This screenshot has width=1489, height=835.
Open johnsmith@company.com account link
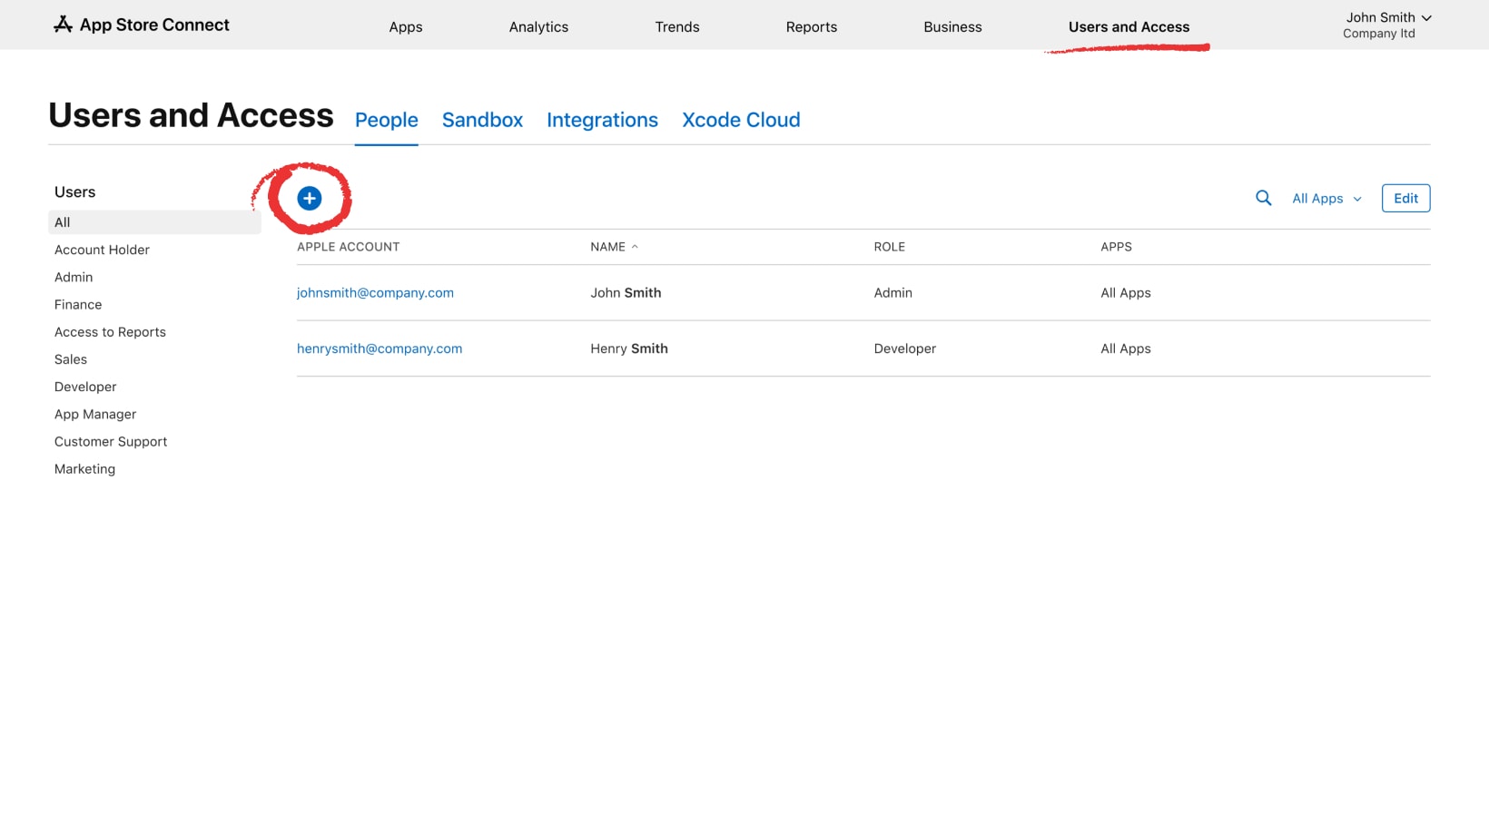(x=375, y=293)
